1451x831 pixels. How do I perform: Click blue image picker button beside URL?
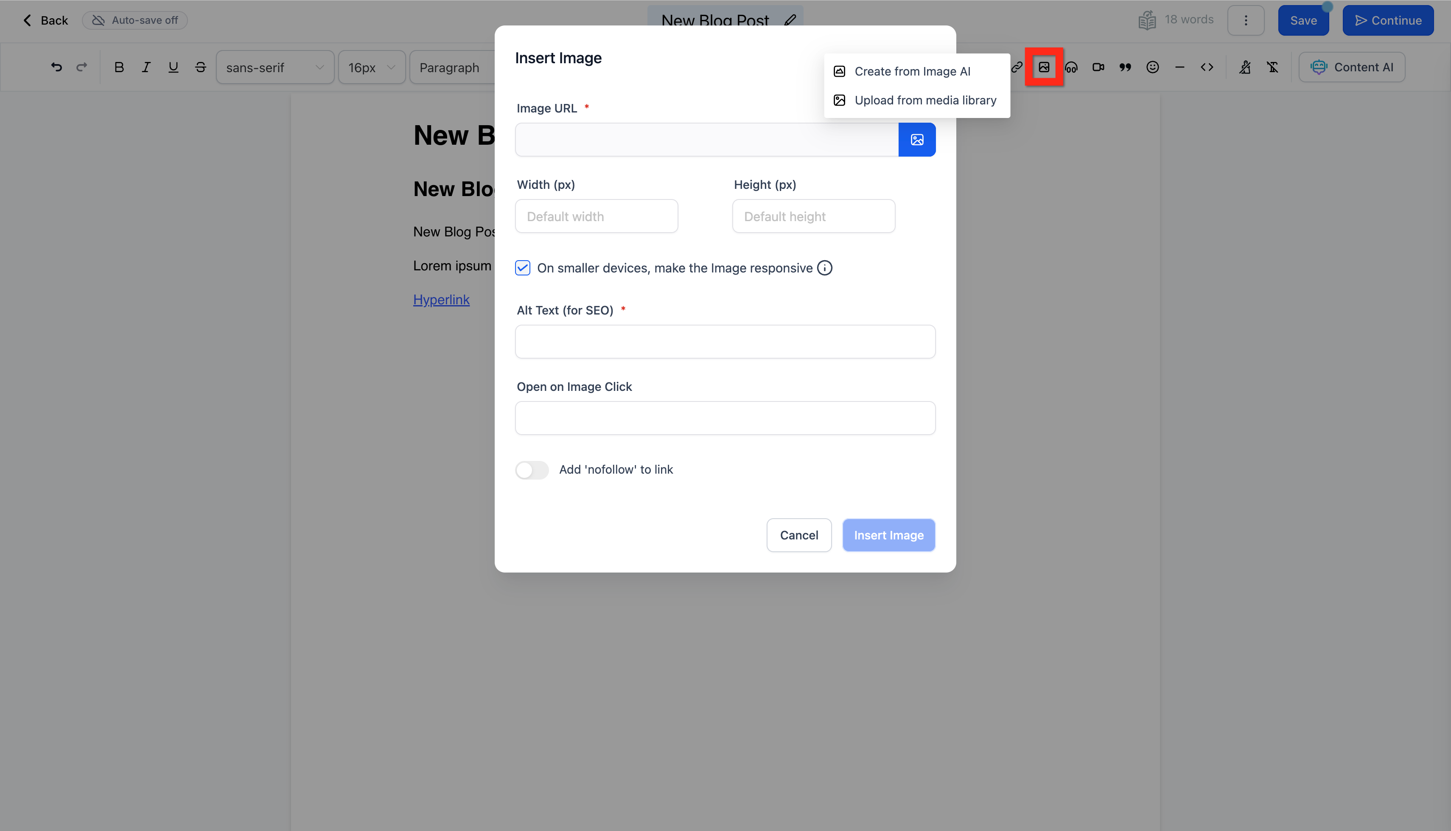coord(916,139)
